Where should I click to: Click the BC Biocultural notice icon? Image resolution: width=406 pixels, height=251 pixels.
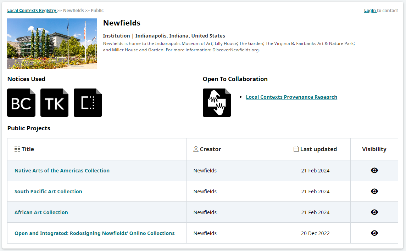[x=21, y=103]
